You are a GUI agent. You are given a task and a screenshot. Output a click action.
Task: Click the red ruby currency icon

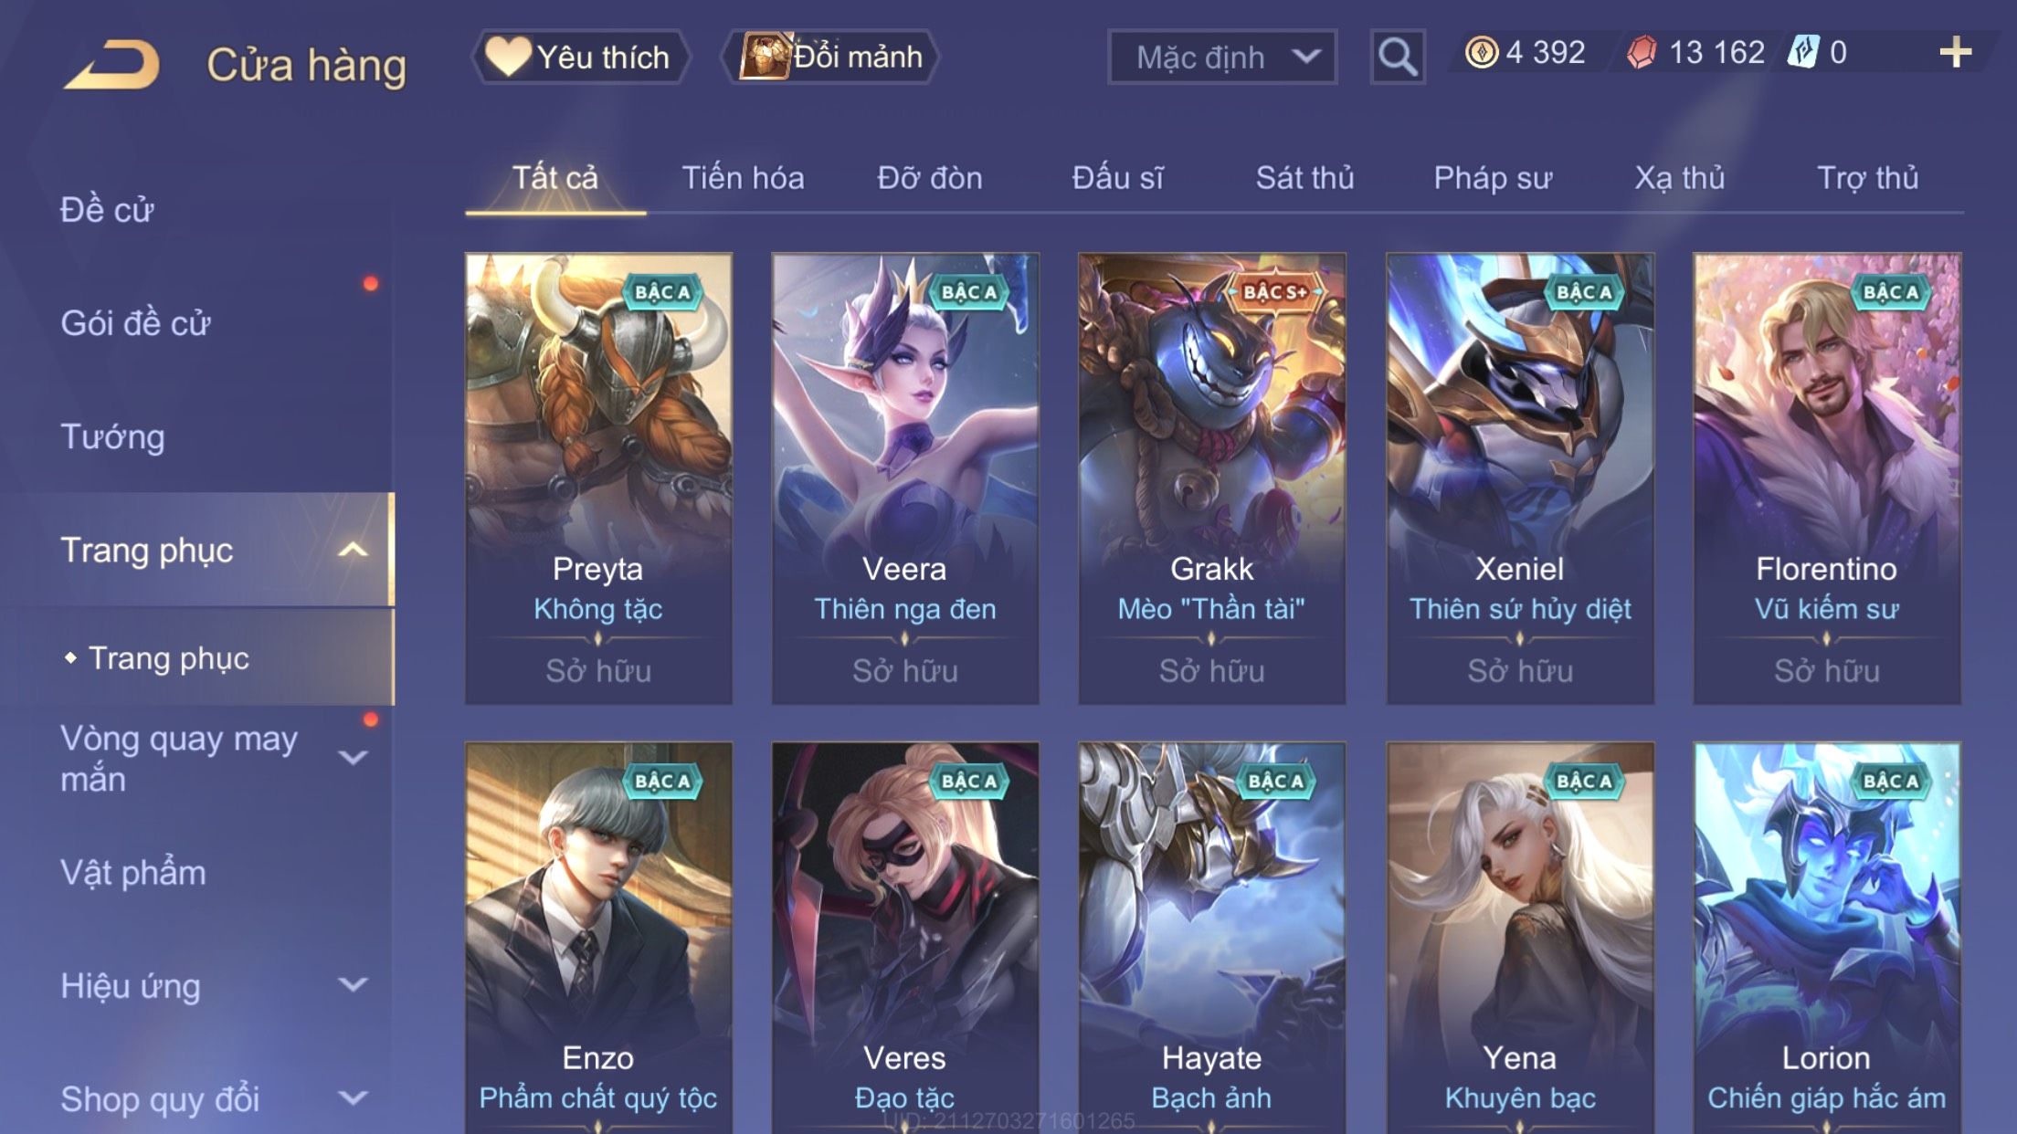(x=1642, y=52)
